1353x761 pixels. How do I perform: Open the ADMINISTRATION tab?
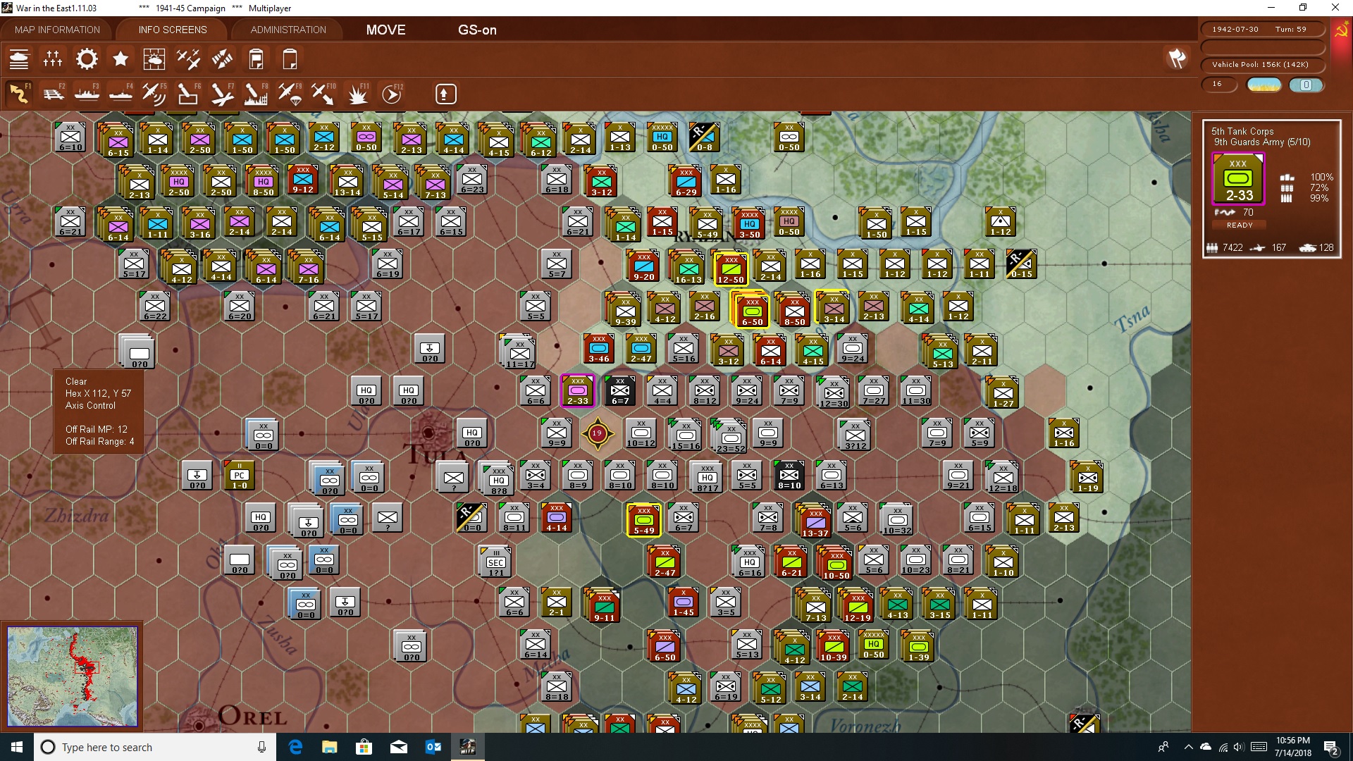288,30
